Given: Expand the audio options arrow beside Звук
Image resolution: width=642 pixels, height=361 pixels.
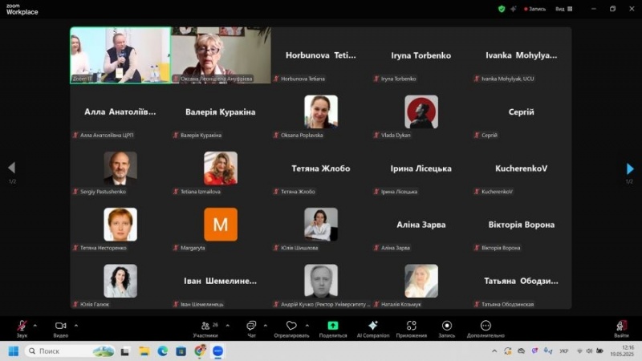Looking at the screenshot, I should (x=35, y=325).
